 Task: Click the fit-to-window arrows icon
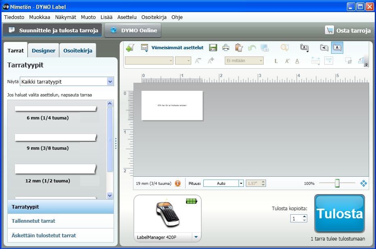tap(363, 183)
